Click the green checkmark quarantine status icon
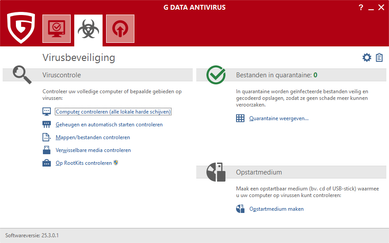 pyautogui.click(x=216, y=75)
